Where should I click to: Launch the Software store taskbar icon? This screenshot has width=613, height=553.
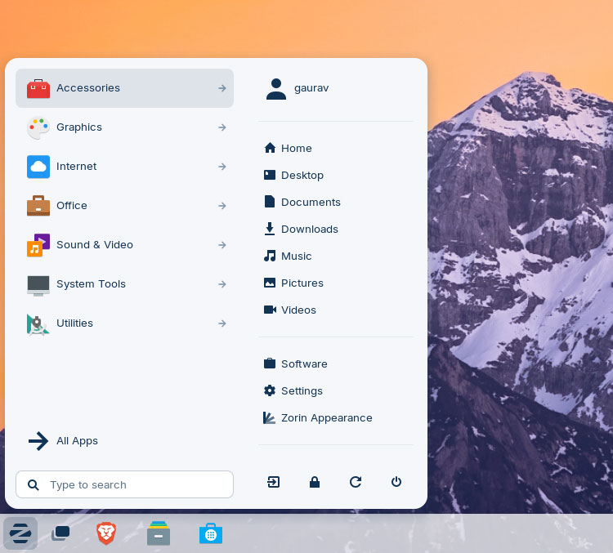(x=211, y=533)
